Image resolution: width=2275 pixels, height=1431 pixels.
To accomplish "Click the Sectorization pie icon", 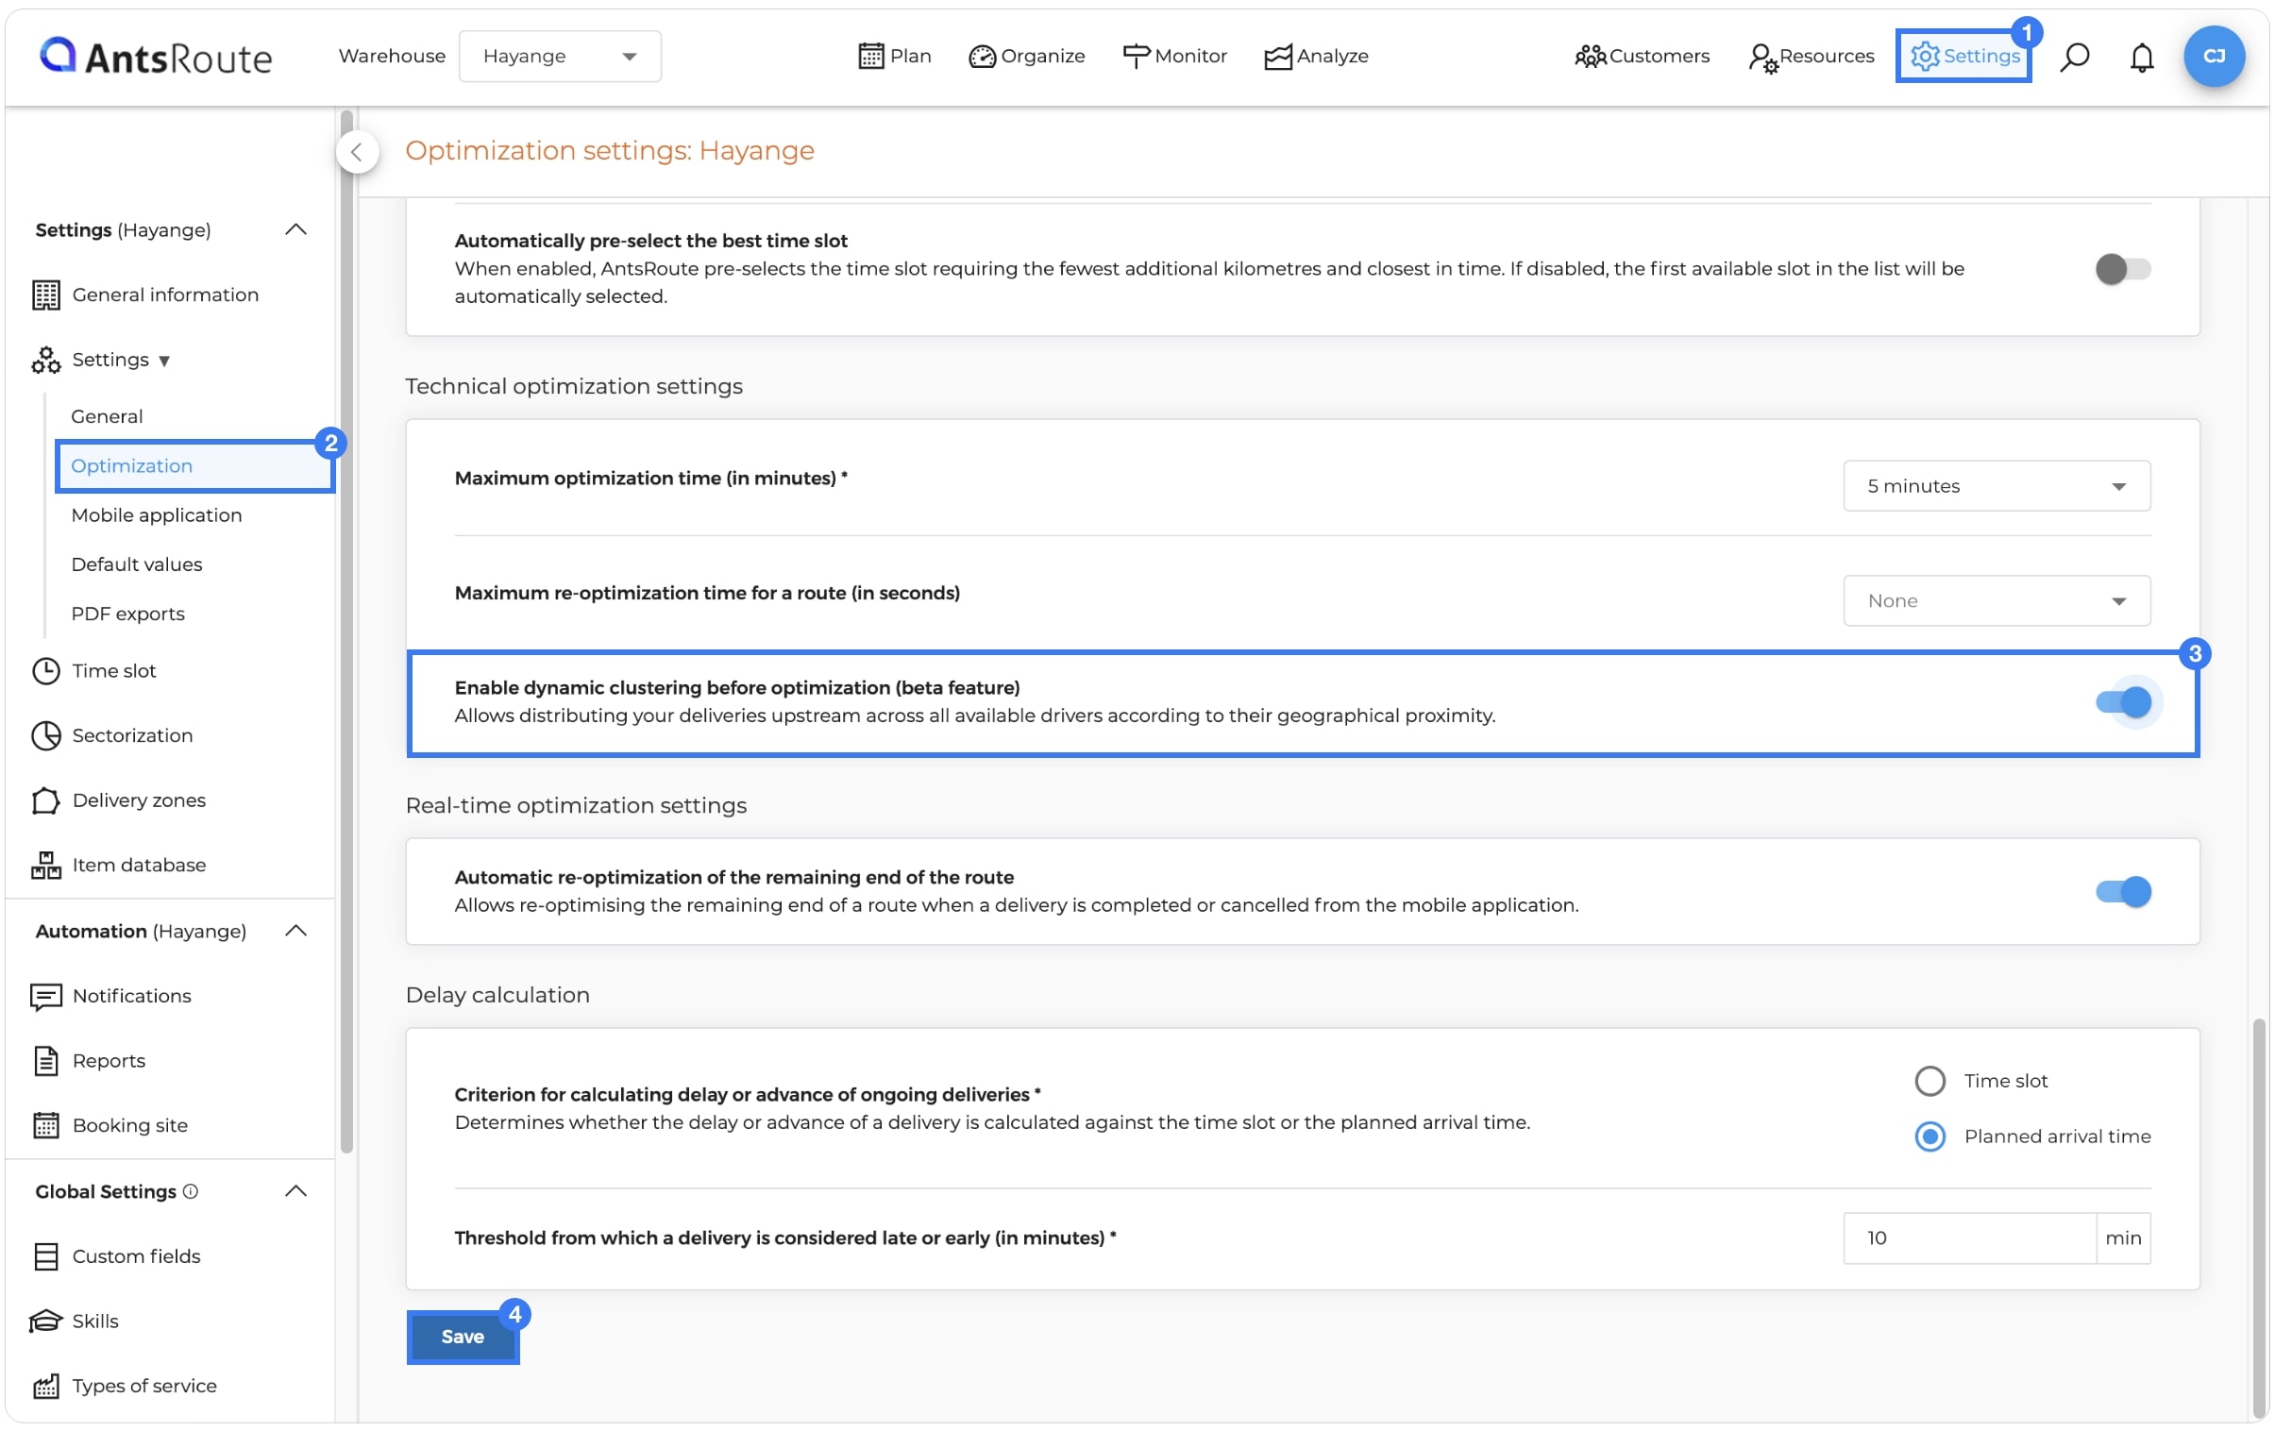I will click(x=45, y=735).
